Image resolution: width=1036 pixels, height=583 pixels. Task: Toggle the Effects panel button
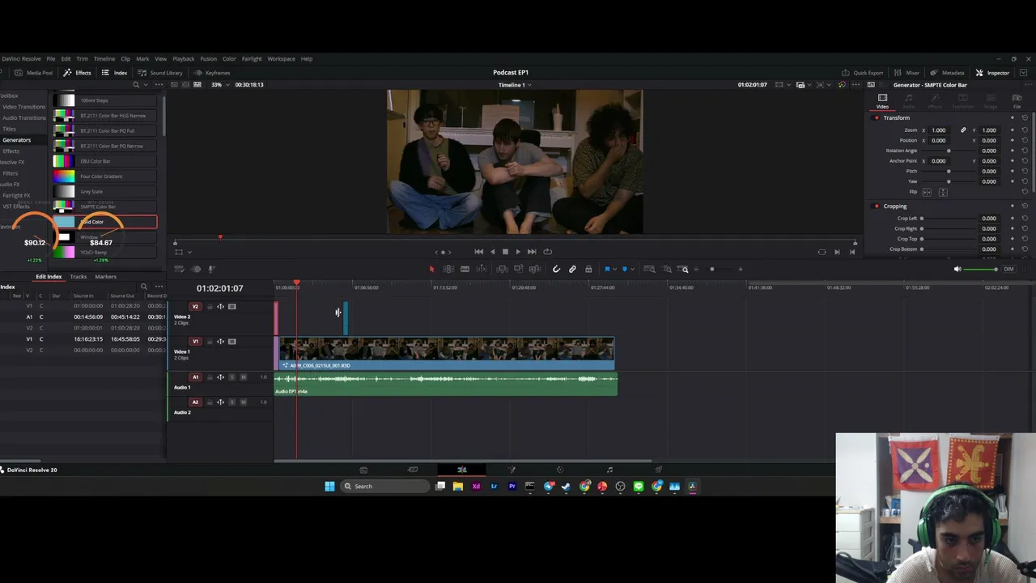pos(79,73)
